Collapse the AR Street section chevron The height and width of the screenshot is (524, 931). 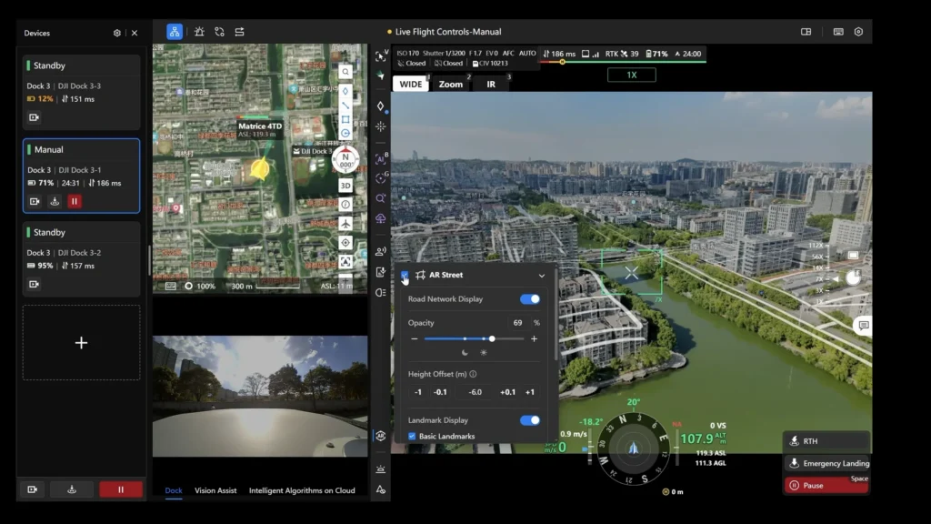[x=542, y=275]
